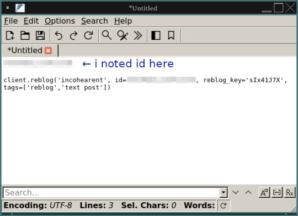The width and height of the screenshot is (298, 216).
Task: Click the Sel. Chars: 0 status label
Action: pos(148,206)
